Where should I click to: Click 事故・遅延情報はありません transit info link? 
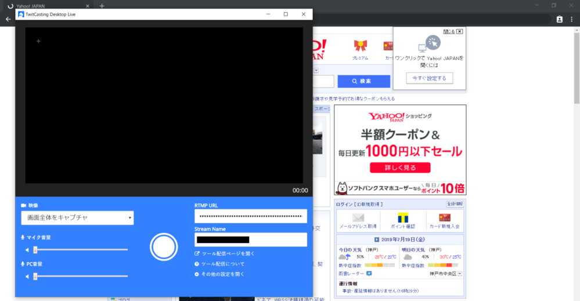pos(380,291)
